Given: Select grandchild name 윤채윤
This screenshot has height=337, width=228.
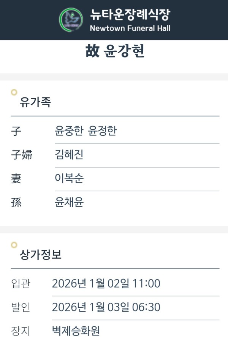Looking at the screenshot, I should tap(69, 202).
